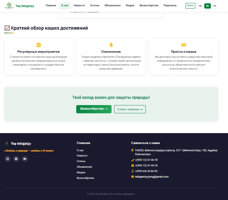The image size is (228, 200).
Task: Switch language to EN
Action: [x=215, y=6]
